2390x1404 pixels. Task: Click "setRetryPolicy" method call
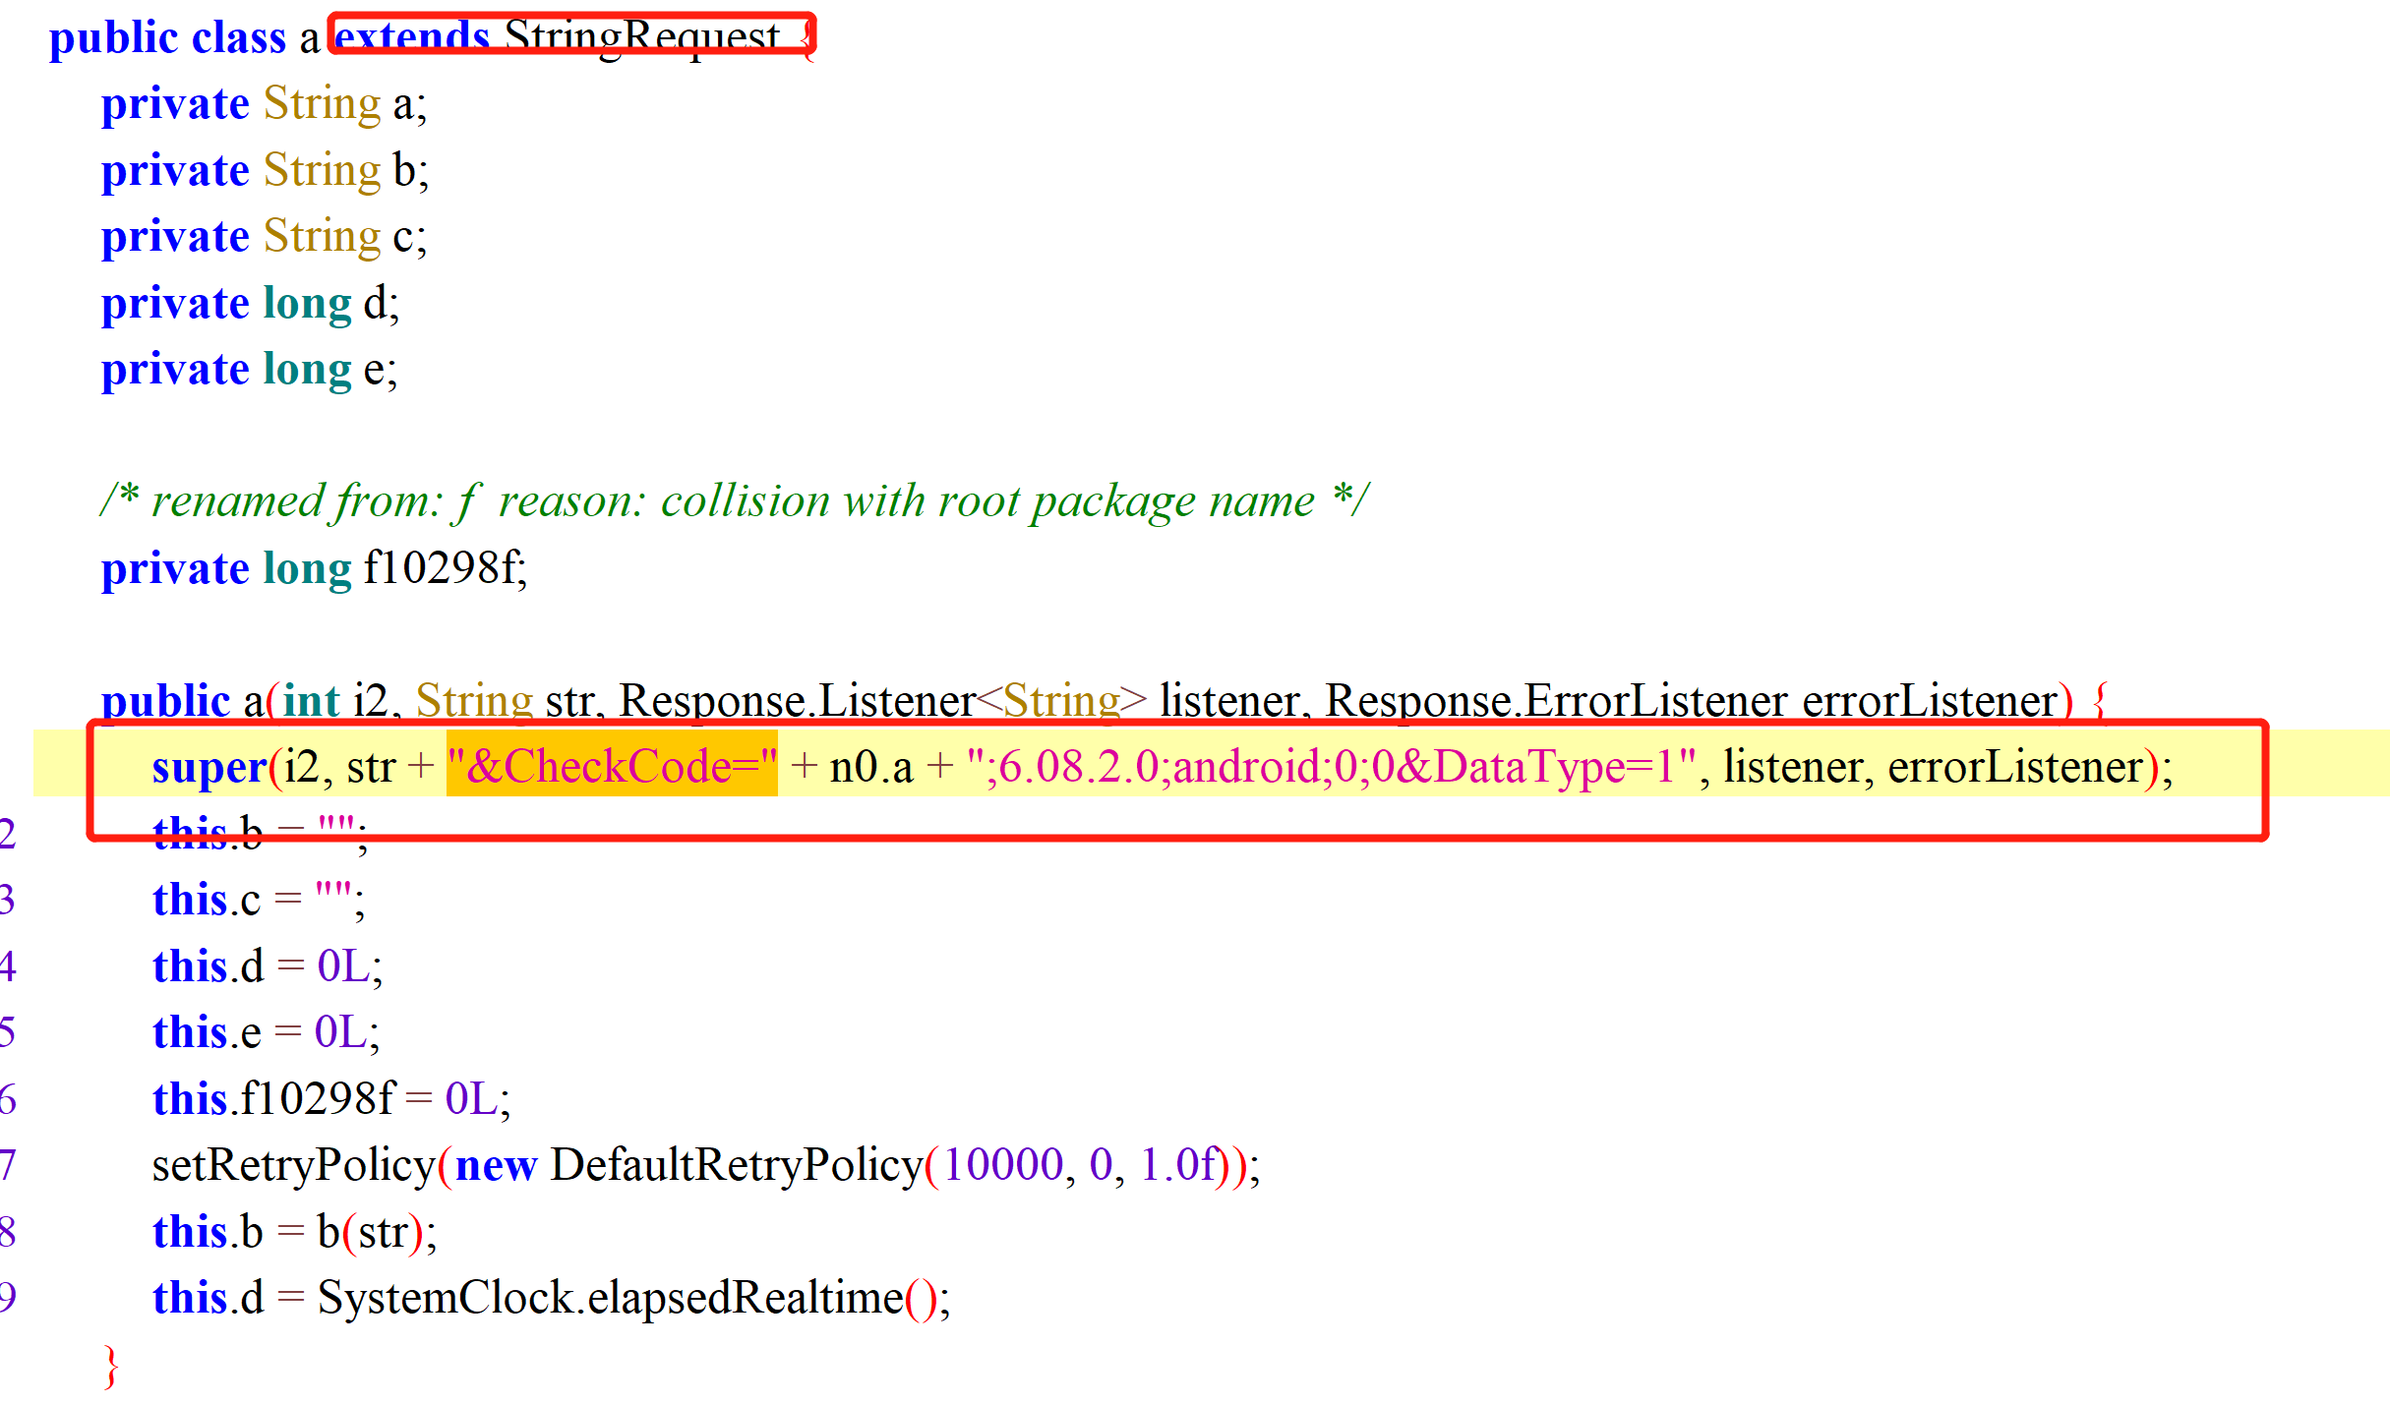point(294,1166)
